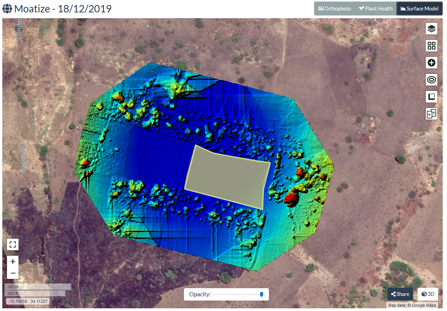Click the Opacity slider handle
Screen dimensions: 447x311
(x=262, y=294)
